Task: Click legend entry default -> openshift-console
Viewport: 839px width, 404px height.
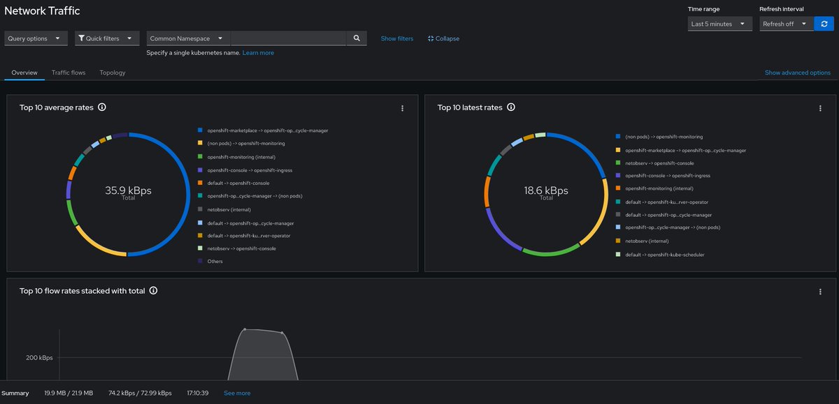Action: tap(238, 183)
